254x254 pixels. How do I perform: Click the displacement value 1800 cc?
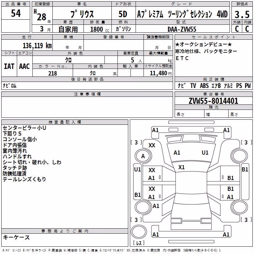pos(100,29)
